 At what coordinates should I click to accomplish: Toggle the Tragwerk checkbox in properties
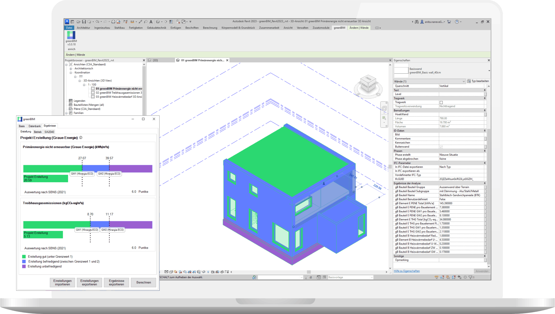pyautogui.click(x=441, y=102)
